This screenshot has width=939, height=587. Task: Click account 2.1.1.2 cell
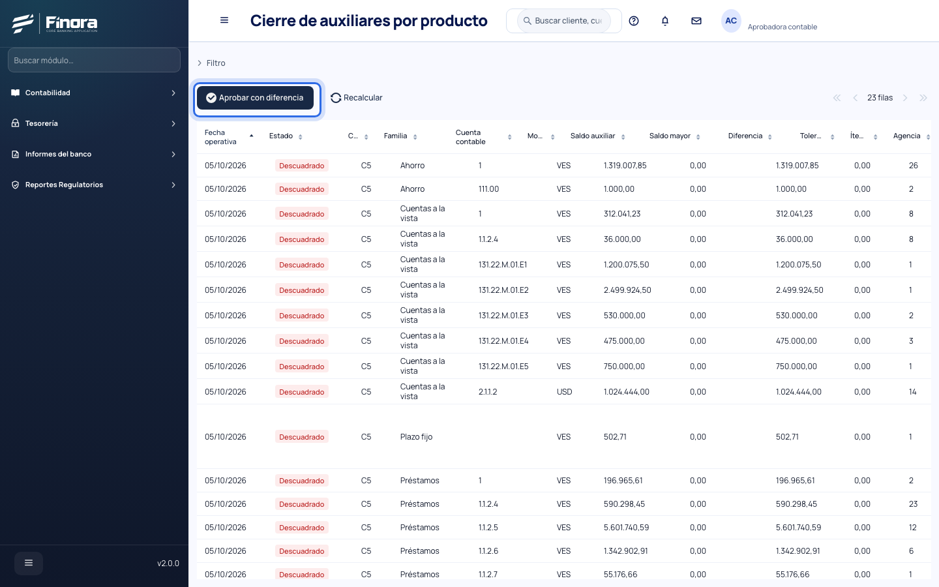point(488,392)
